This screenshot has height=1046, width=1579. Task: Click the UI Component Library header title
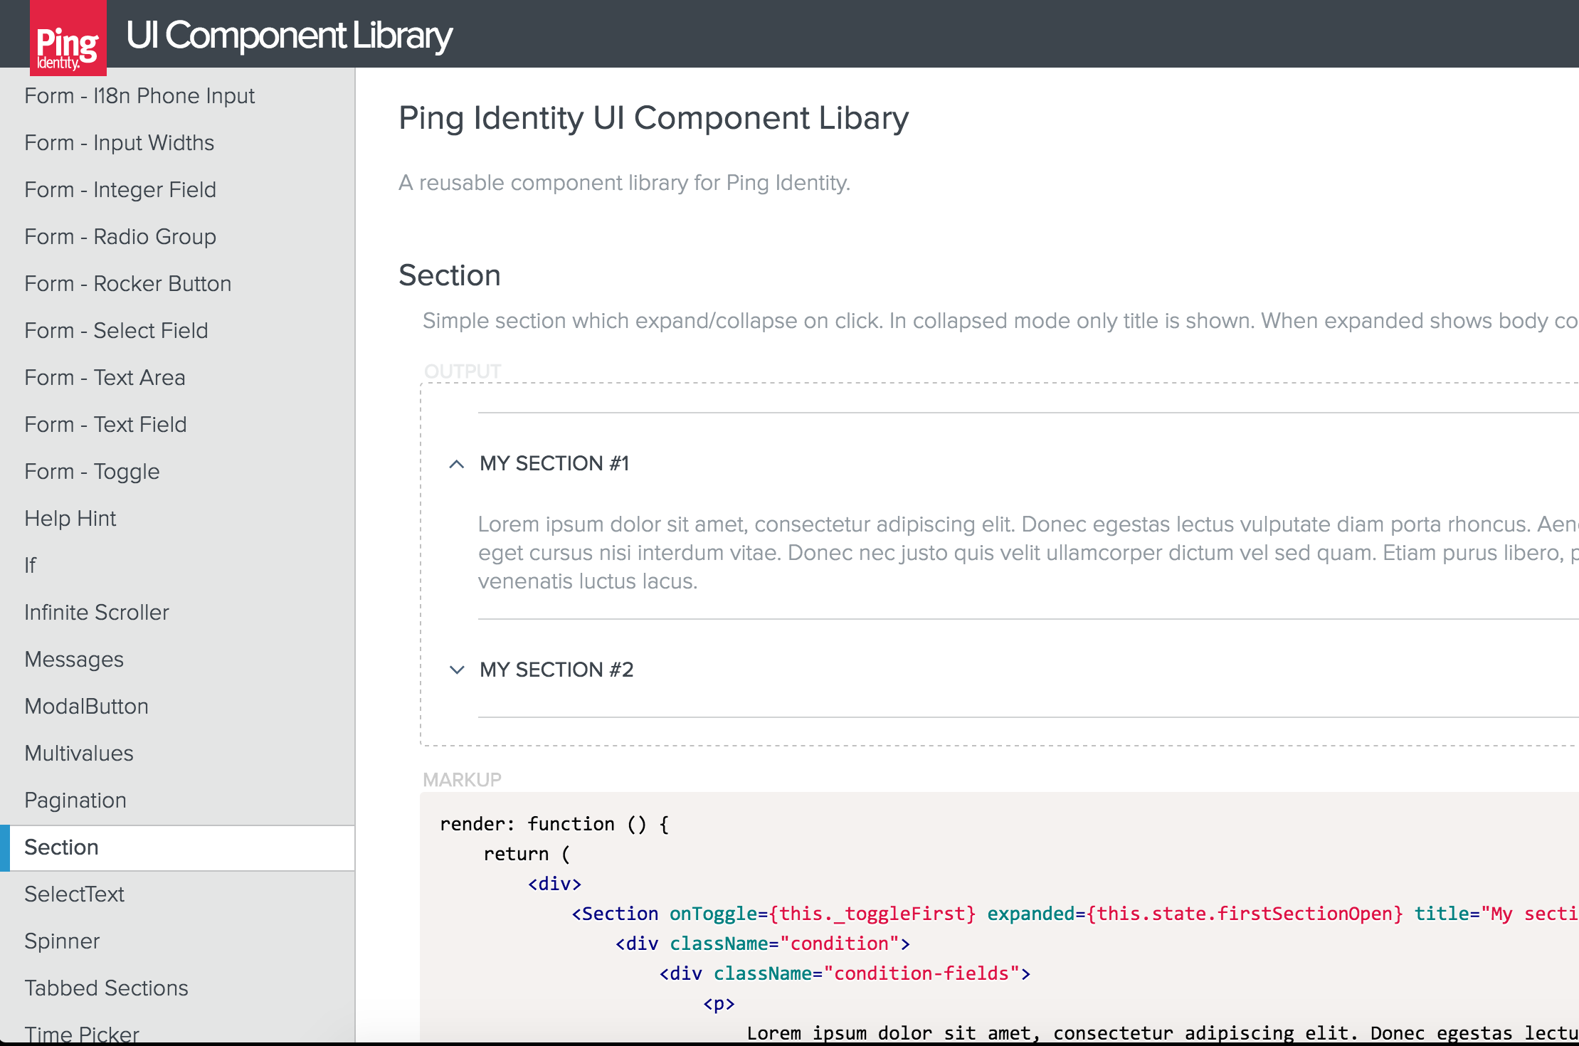coord(289,36)
